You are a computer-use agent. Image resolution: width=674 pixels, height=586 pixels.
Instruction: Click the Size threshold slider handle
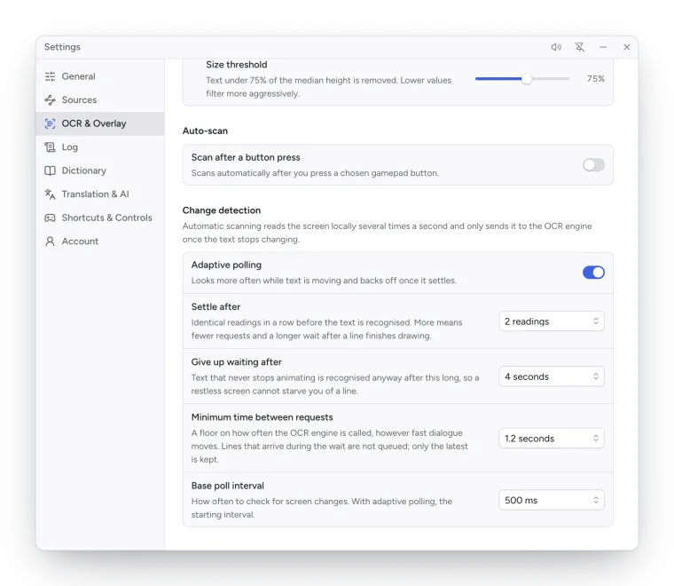click(x=527, y=79)
